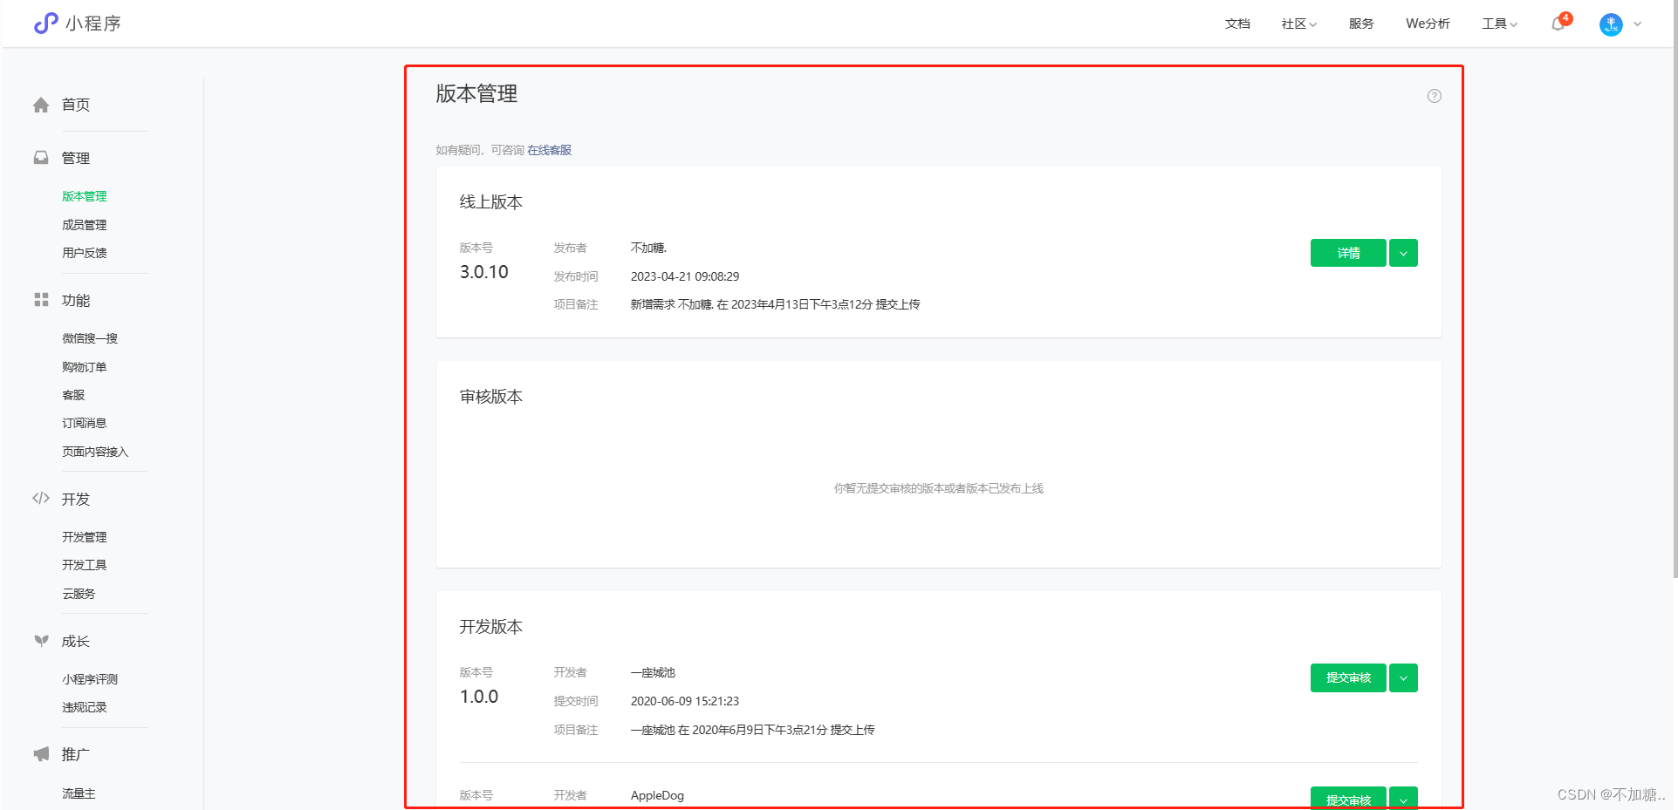1678x810 pixels.
Task: Open the 在线客服 link
Action: pos(549,150)
